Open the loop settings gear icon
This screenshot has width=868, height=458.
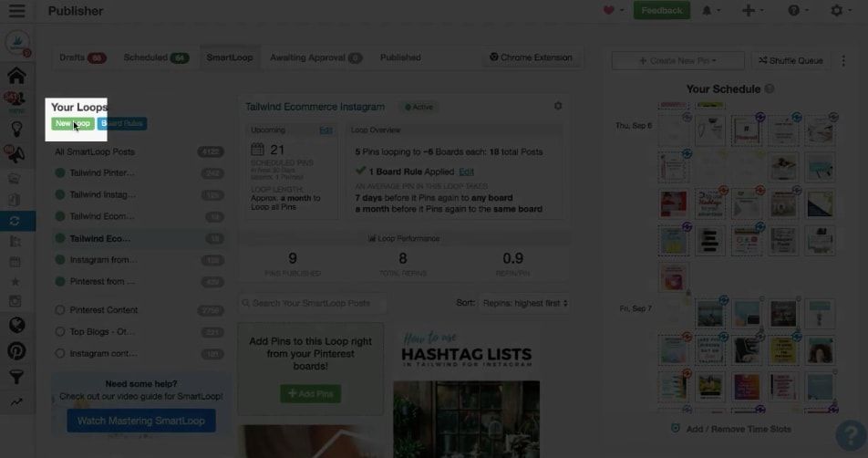tap(558, 105)
